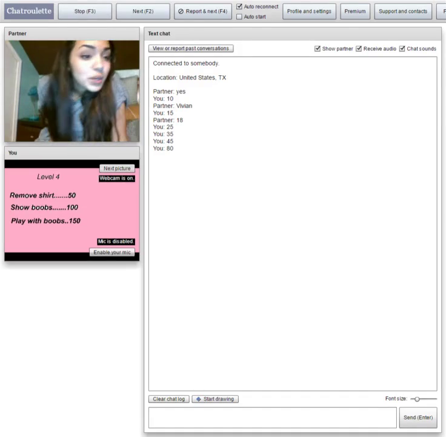Screen dimensions: 446x437
Task: Enable the Auto start checkbox
Action: click(239, 16)
